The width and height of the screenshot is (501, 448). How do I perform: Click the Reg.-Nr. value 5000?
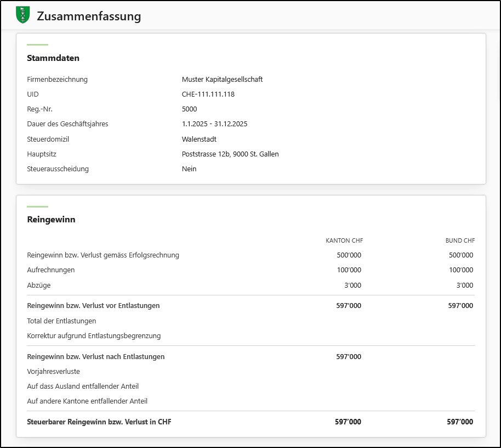pos(189,109)
